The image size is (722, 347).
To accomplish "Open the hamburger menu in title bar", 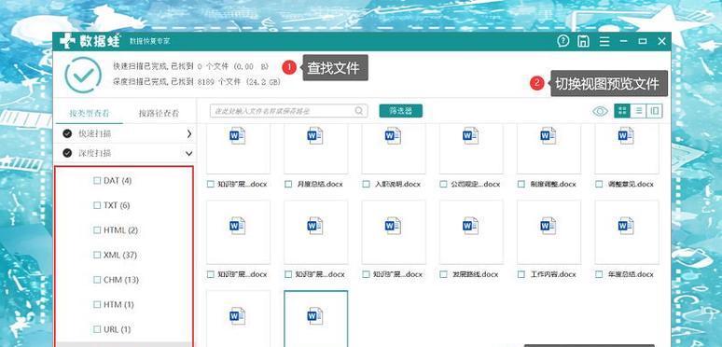I will coord(604,41).
